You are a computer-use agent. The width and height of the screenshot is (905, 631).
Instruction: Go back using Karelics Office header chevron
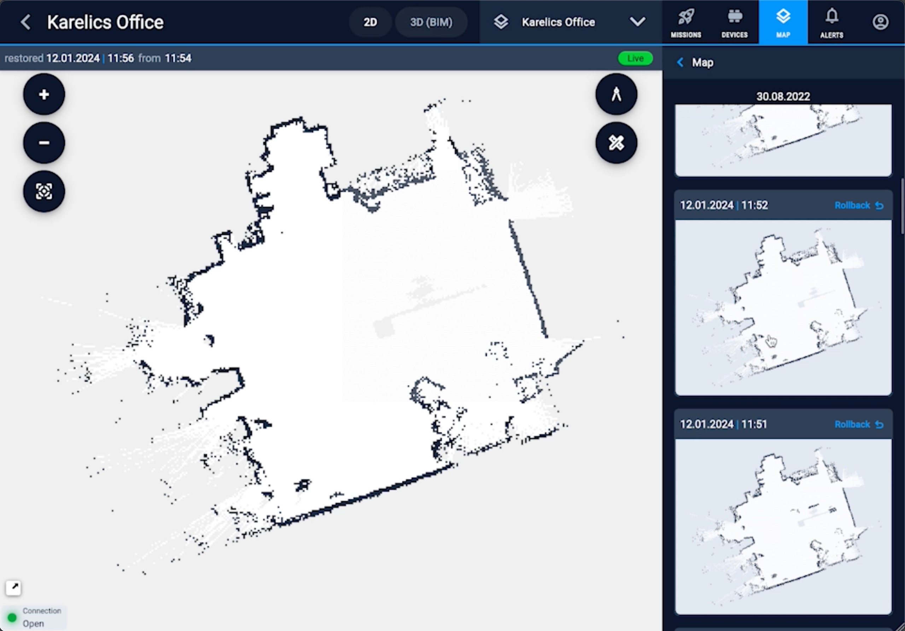pos(25,22)
